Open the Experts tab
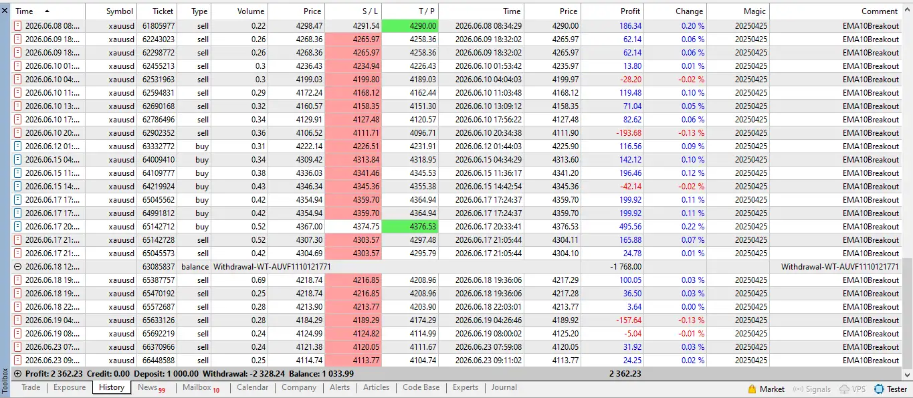This screenshot has height=398, width=913. [466, 387]
